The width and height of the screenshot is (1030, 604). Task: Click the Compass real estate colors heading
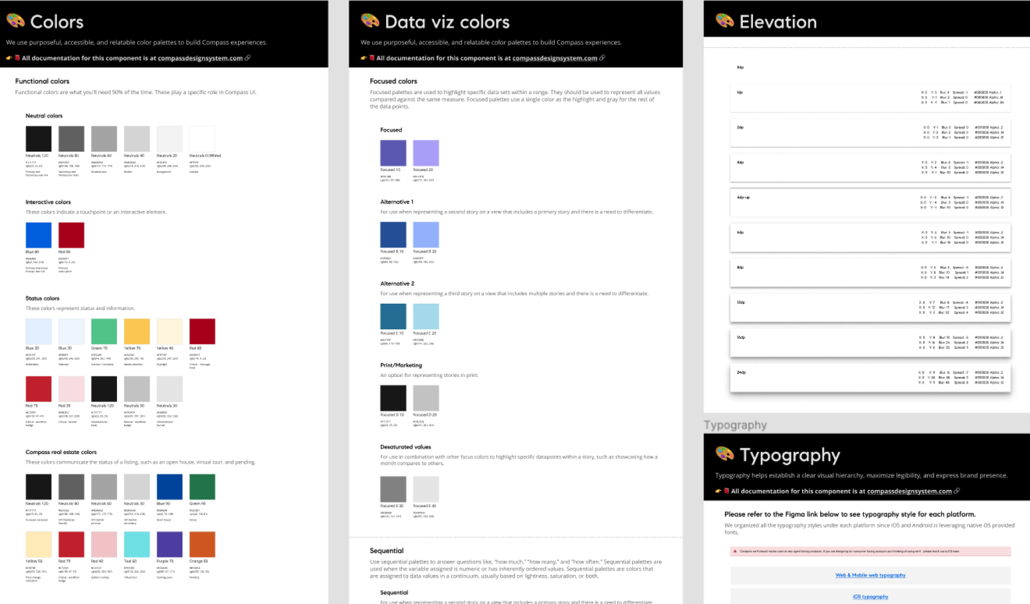pos(61,452)
